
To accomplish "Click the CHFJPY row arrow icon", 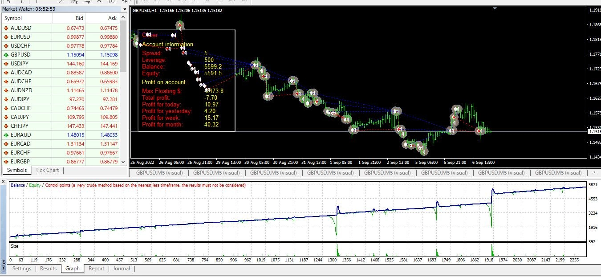I will point(6,126).
